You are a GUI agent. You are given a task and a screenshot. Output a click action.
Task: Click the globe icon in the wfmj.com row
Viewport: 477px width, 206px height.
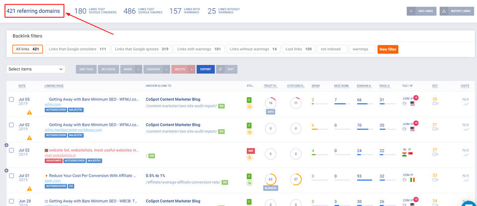click(404, 103)
